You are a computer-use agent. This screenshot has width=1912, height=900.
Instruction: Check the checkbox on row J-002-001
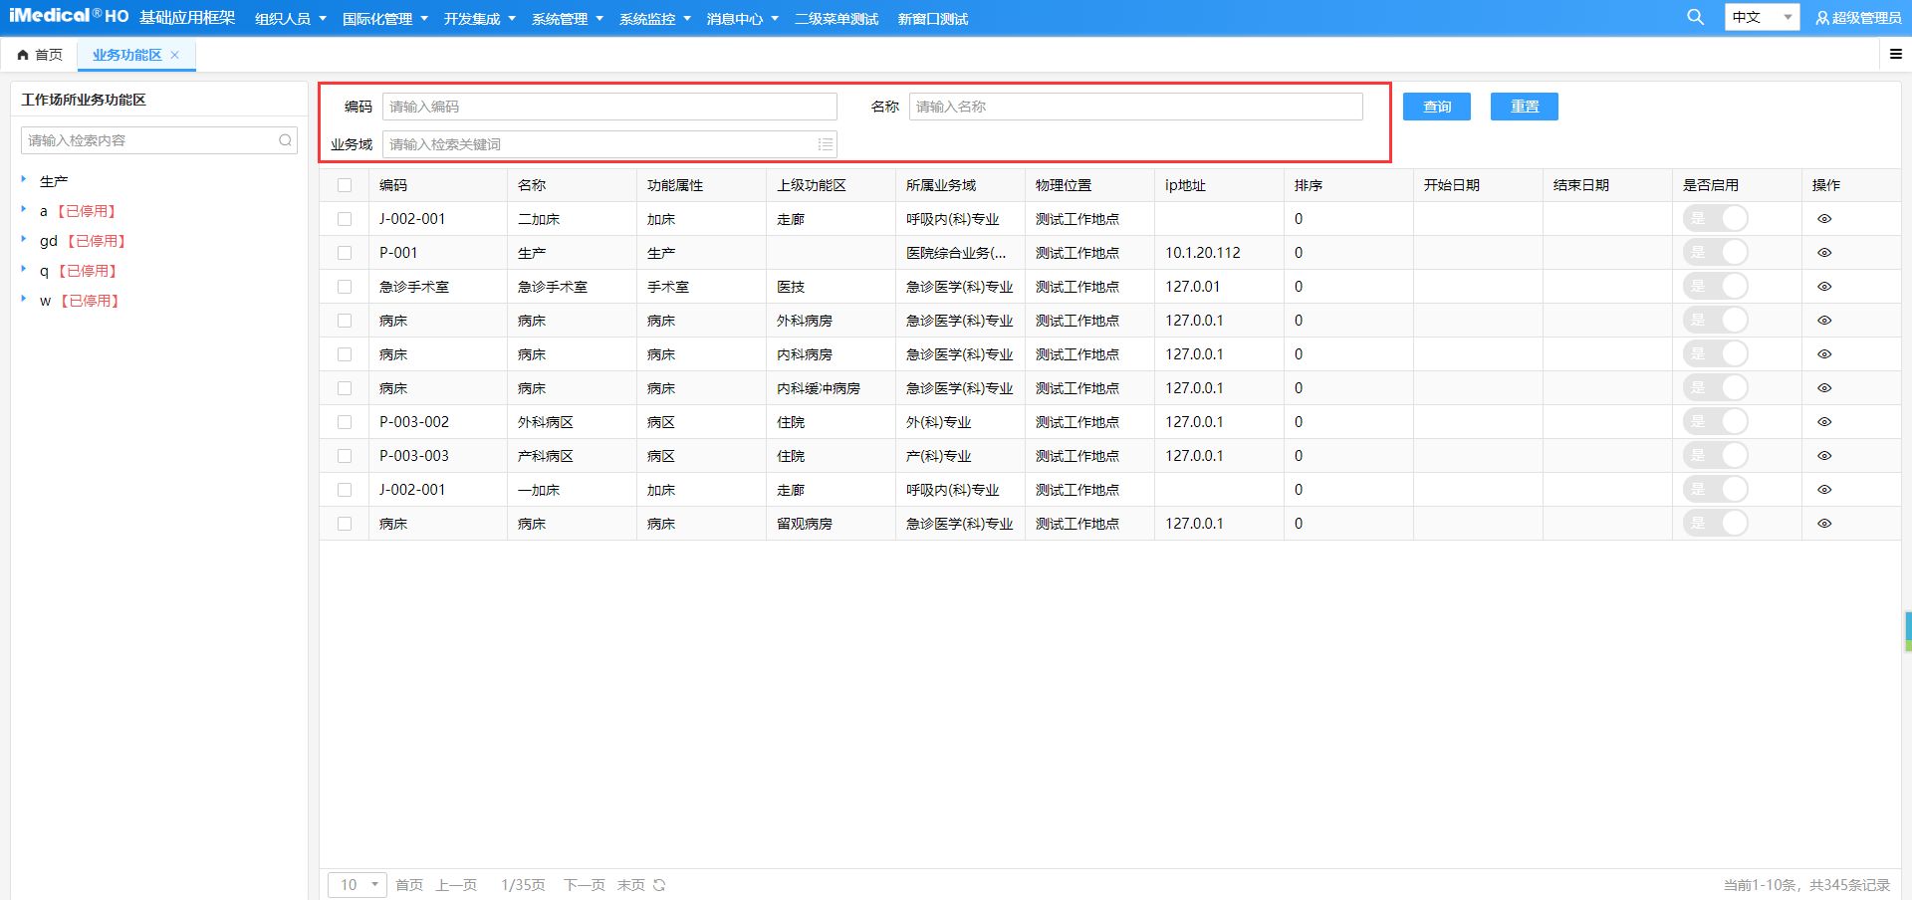pyautogui.click(x=345, y=218)
